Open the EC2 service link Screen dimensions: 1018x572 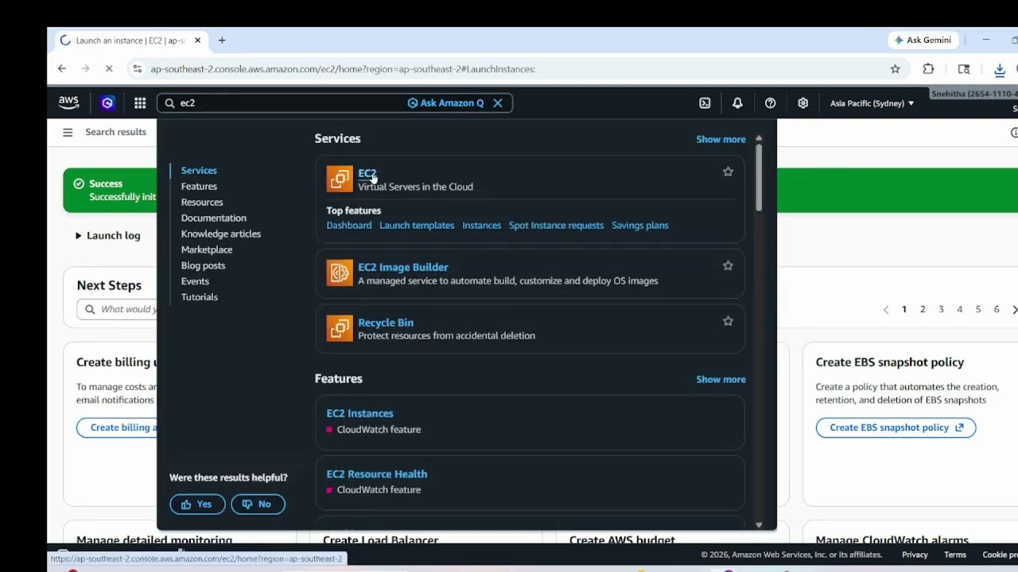[367, 173]
